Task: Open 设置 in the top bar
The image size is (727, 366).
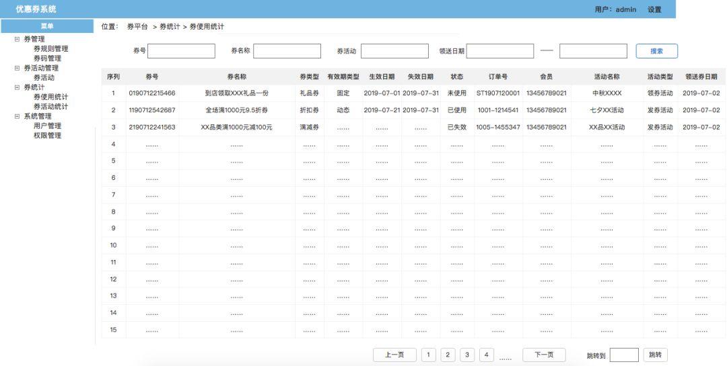Action: (654, 9)
